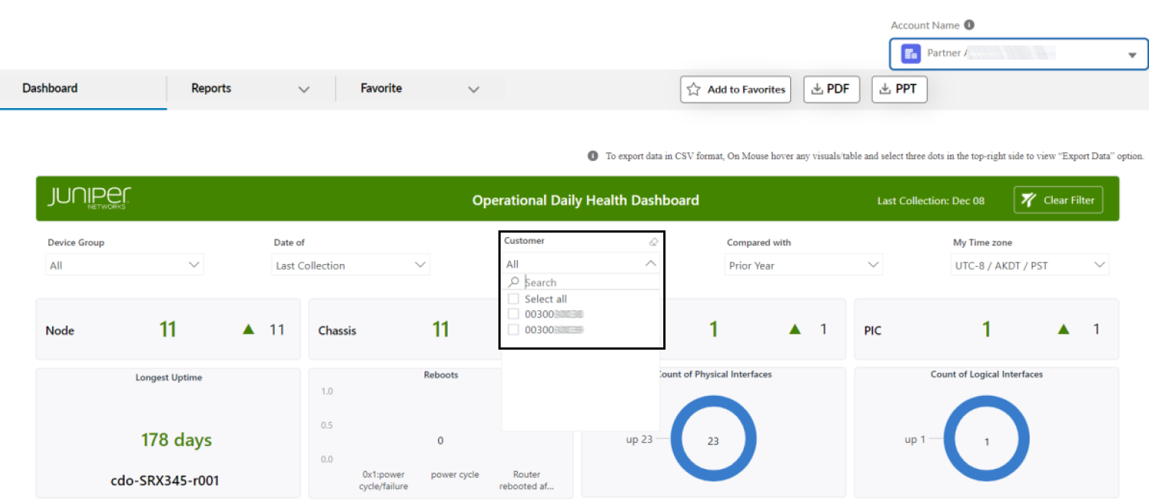Click the star icon next to Add to Favorites
This screenshot has width=1149, height=501.
(693, 89)
